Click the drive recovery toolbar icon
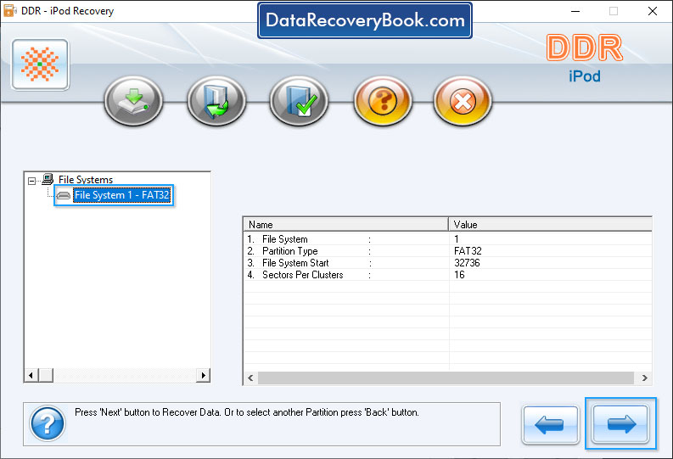 [x=133, y=101]
